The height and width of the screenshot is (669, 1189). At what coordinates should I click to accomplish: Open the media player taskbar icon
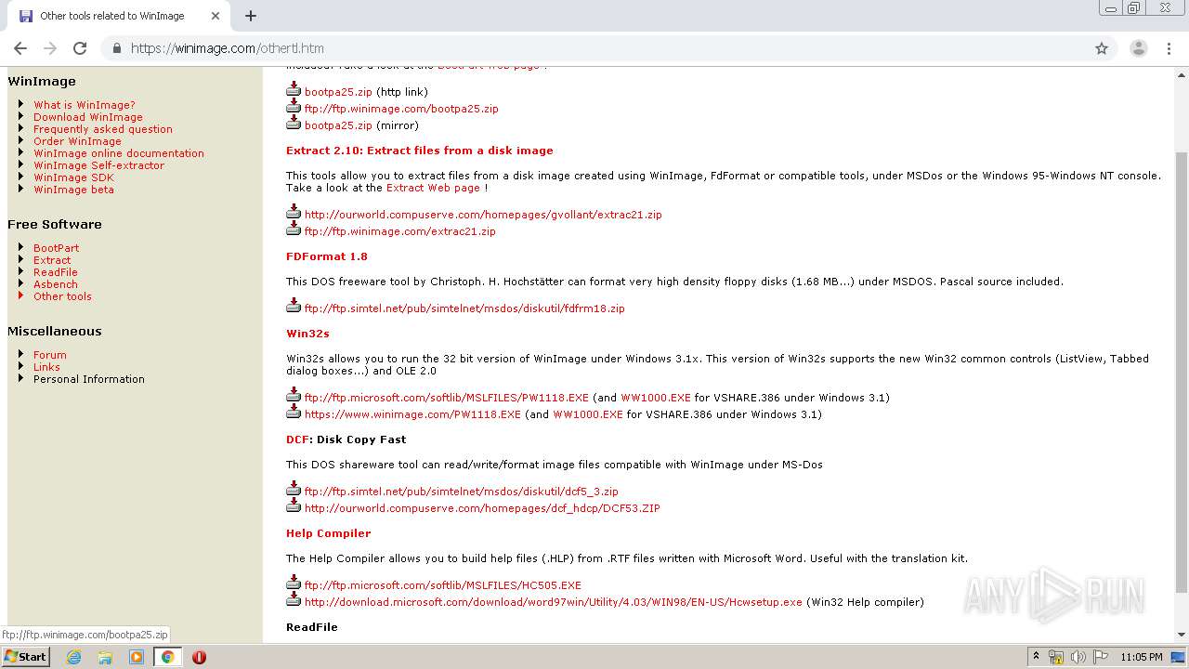[x=137, y=657]
